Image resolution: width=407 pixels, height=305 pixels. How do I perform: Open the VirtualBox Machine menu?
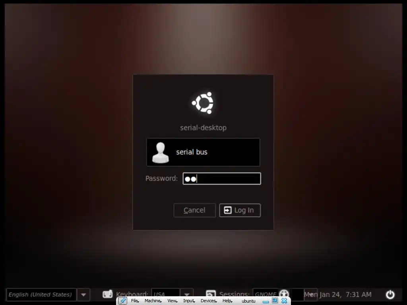[153, 301]
